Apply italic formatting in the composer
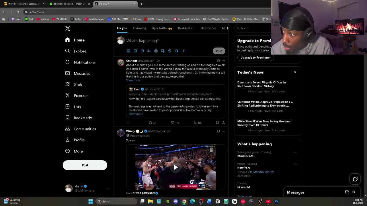The height and width of the screenshot is (206, 367). tap(183, 51)
